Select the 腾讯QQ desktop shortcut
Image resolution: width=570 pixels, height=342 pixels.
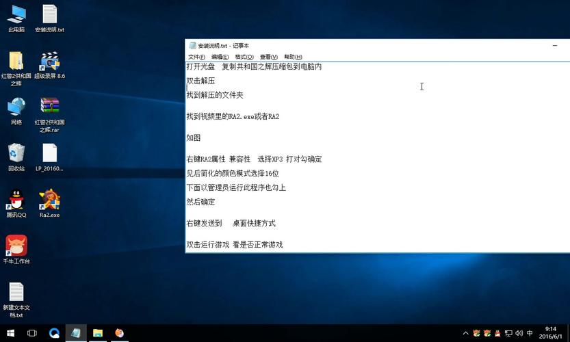pyautogui.click(x=16, y=204)
